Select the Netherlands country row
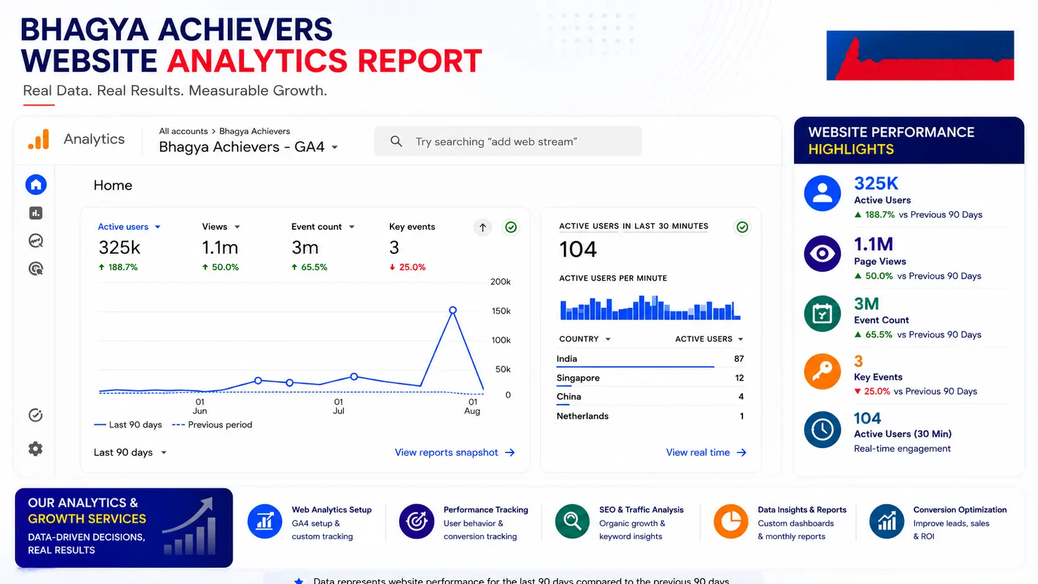 [x=650, y=416]
